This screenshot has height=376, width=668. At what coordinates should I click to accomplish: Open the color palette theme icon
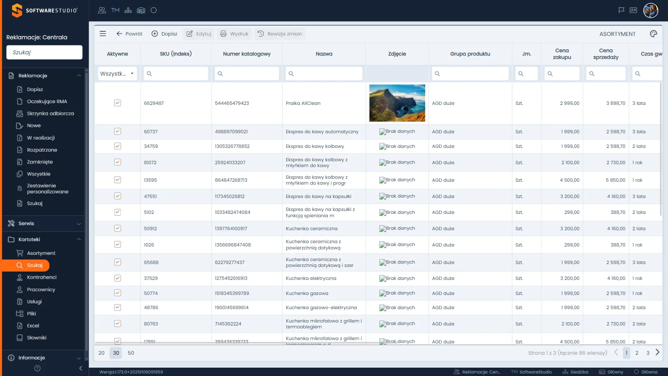[x=653, y=34]
